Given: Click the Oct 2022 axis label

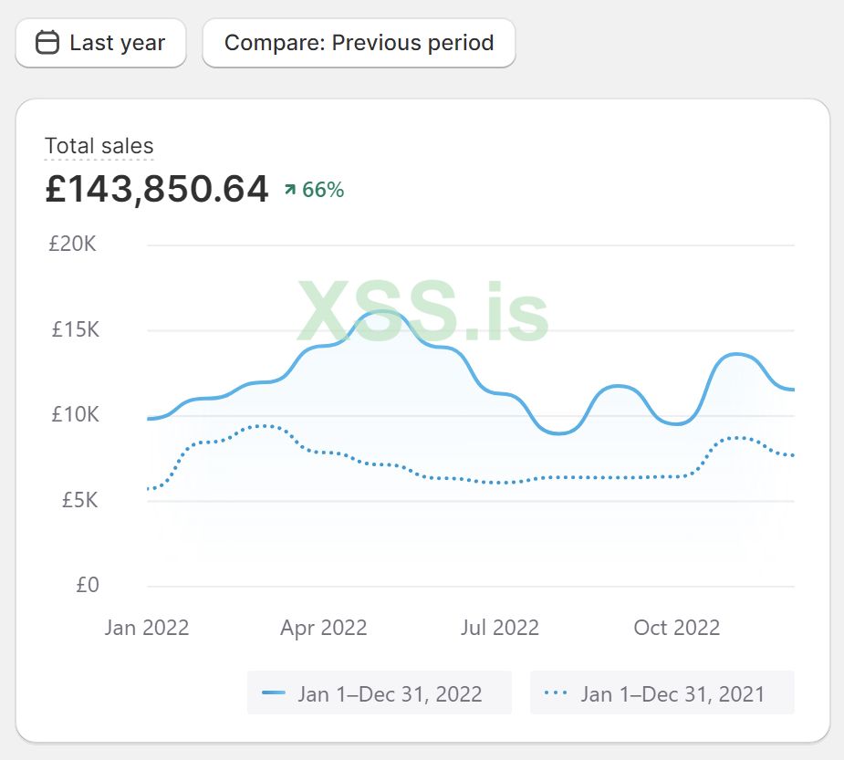Looking at the screenshot, I should point(677,628).
